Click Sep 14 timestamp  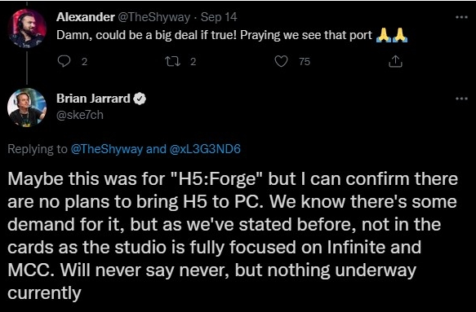point(219,17)
